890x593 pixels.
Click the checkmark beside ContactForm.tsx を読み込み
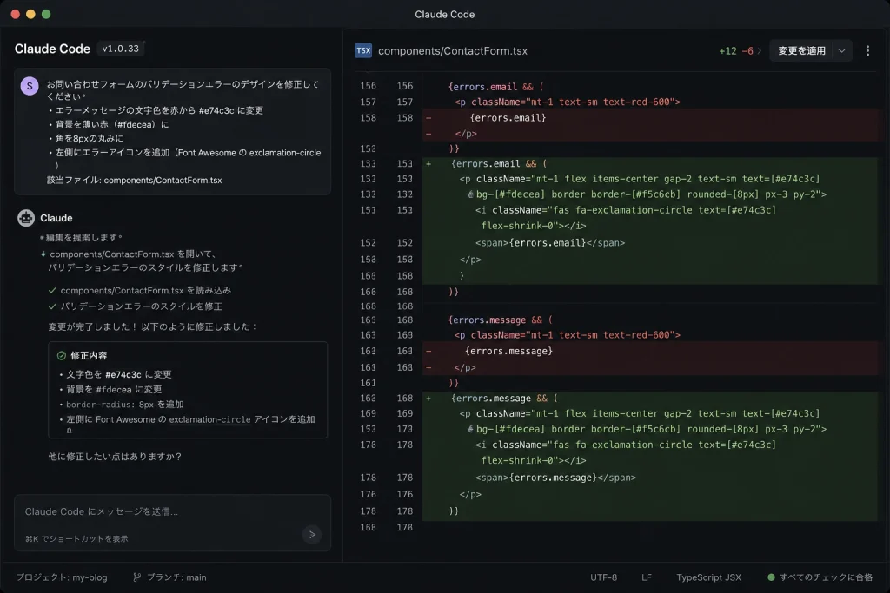click(x=52, y=290)
